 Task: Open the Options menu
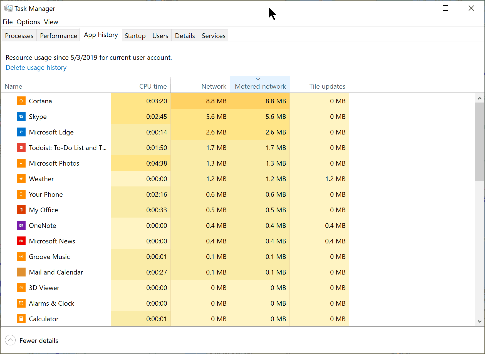click(28, 22)
